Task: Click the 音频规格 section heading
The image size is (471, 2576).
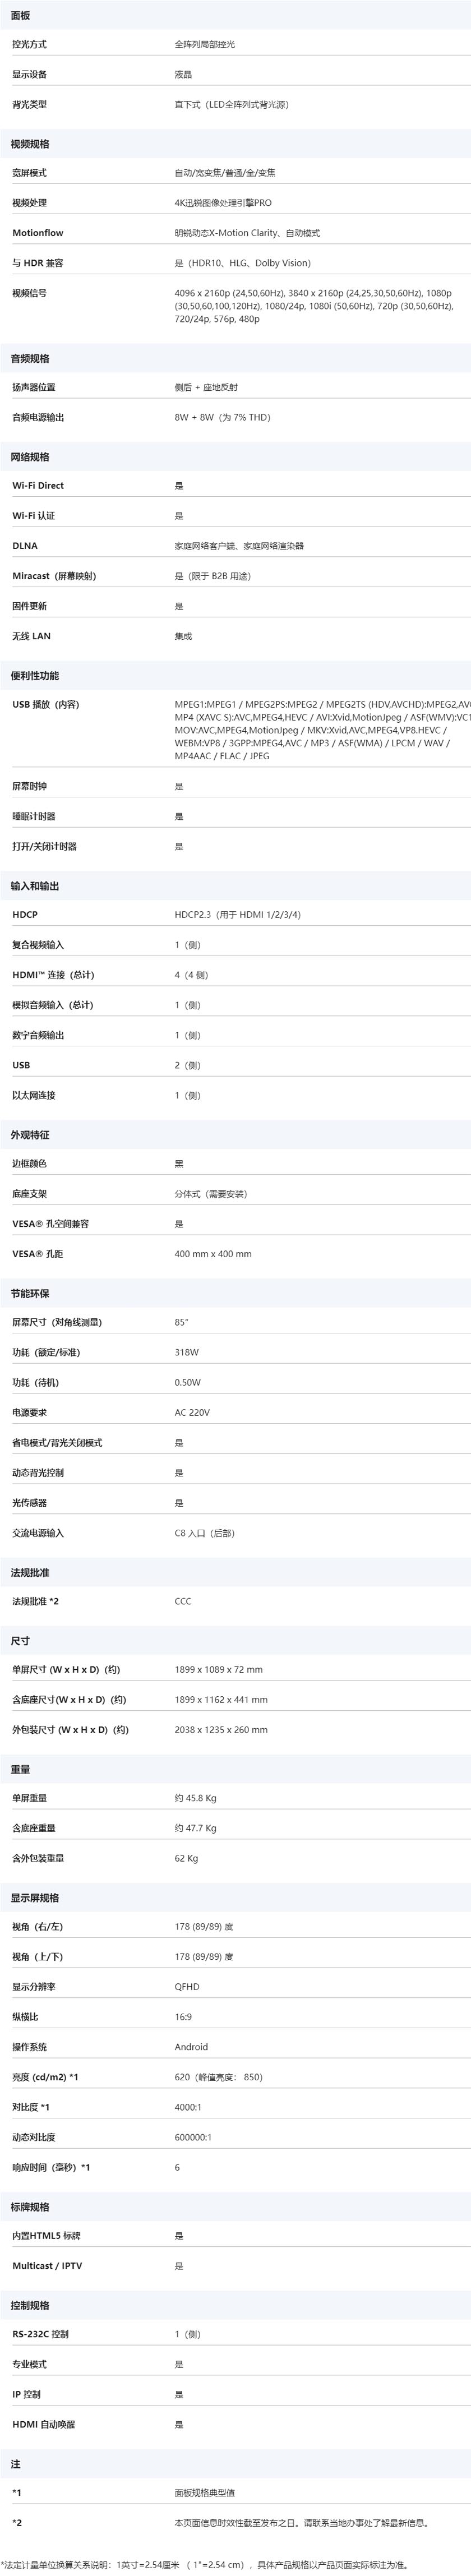Action: 30,358
